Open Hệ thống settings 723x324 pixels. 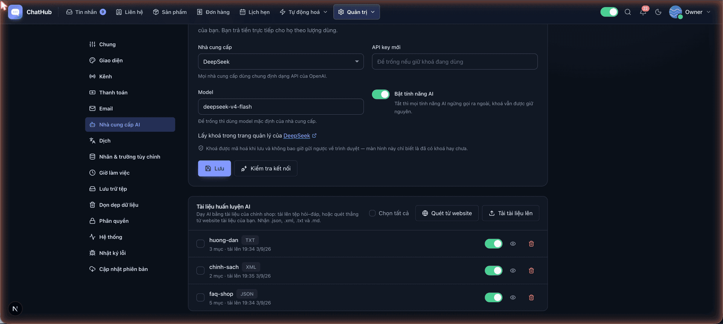tap(130, 237)
